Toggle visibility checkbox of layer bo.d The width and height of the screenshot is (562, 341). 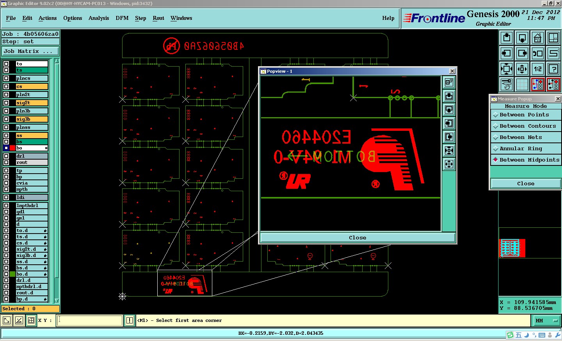6,274
